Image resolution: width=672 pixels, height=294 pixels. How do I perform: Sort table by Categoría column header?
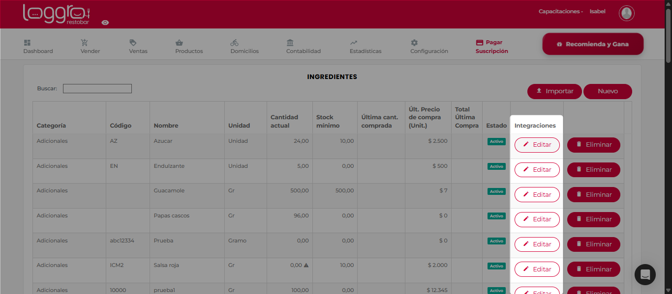coord(51,126)
